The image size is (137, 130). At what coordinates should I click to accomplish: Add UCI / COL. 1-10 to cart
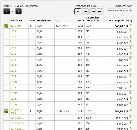click(x=130, y=110)
